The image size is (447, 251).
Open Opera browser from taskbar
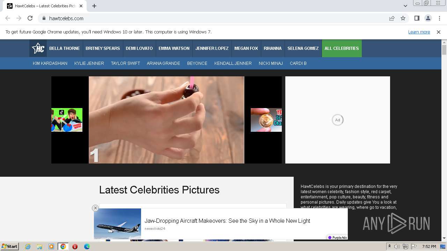[75, 246]
